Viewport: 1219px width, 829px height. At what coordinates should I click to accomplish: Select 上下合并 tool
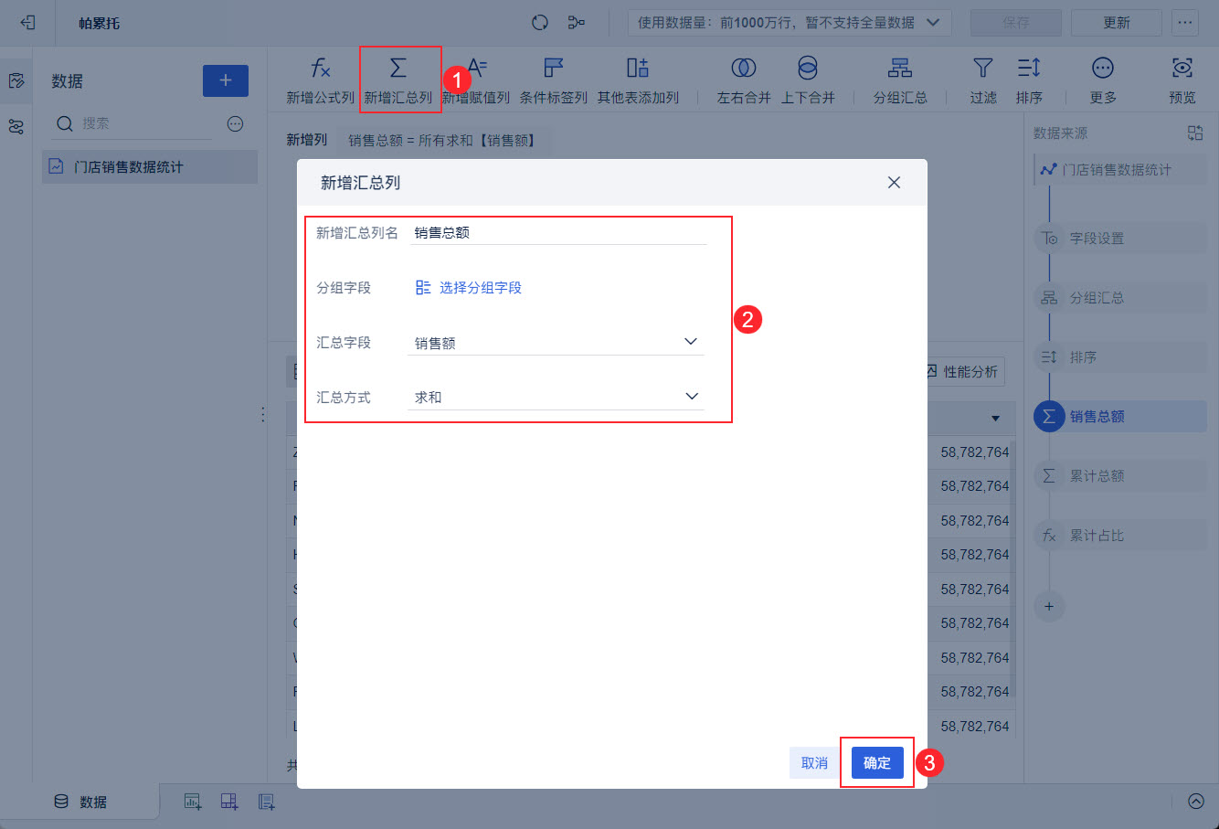pos(808,80)
